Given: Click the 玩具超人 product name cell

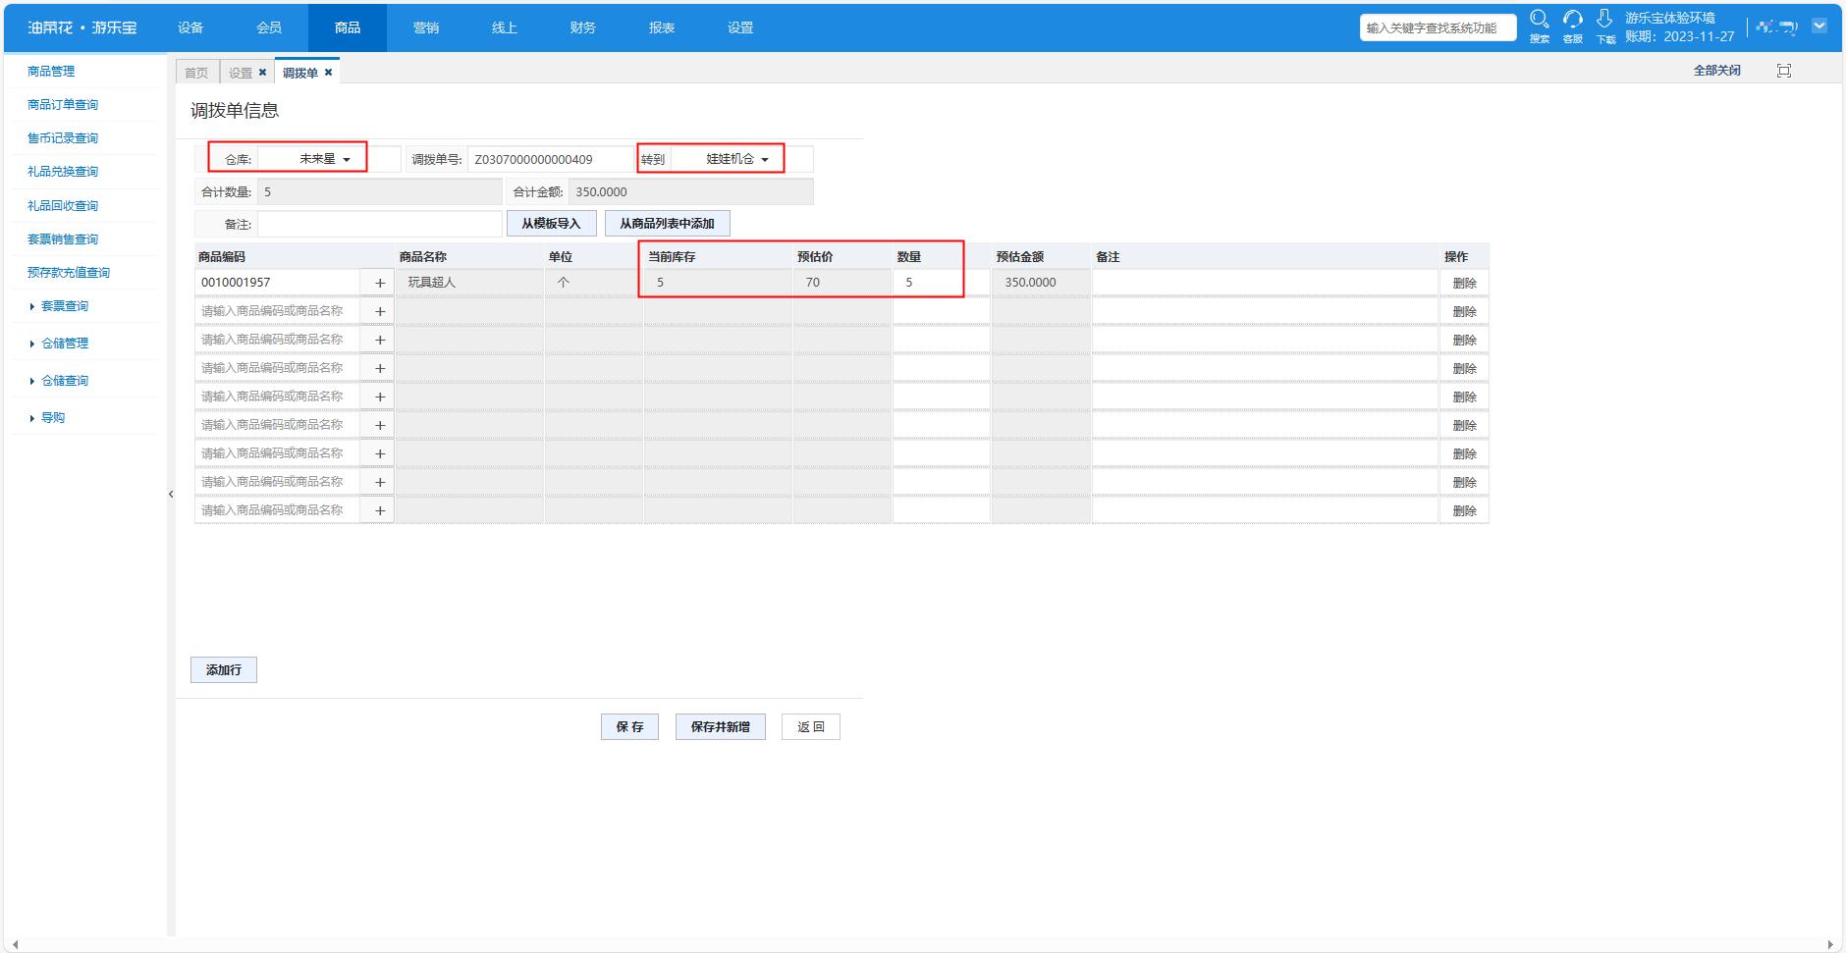Looking at the screenshot, I should click(x=469, y=283).
